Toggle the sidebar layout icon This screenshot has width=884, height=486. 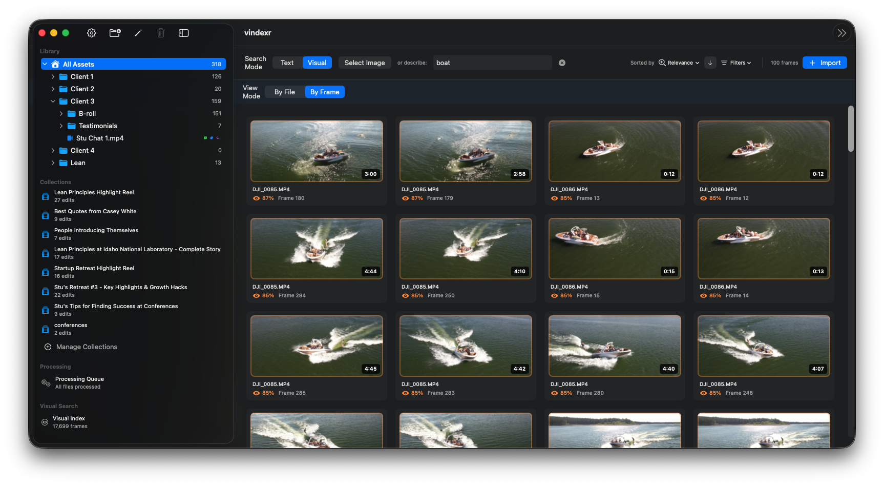183,33
